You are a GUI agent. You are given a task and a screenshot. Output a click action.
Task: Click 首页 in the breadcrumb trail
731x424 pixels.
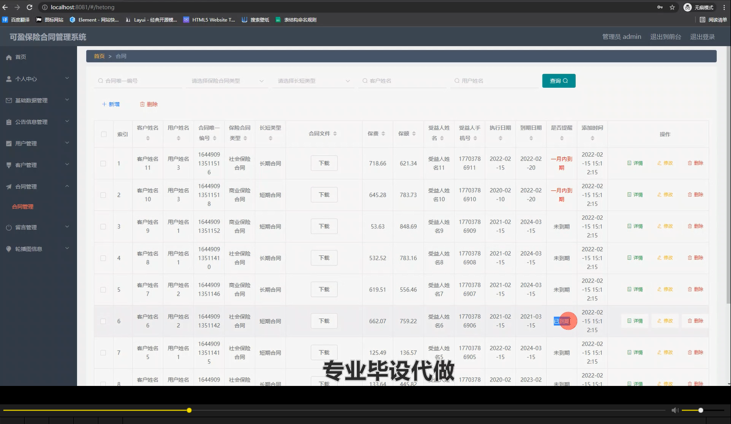[99, 56]
